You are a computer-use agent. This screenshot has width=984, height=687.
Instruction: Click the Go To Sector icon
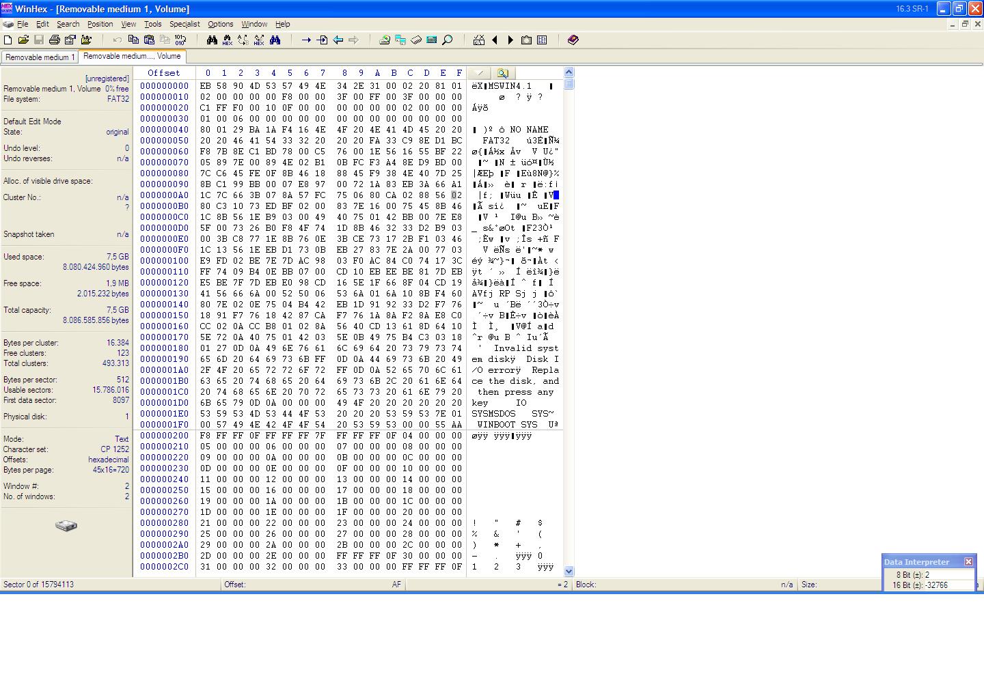[322, 40]
